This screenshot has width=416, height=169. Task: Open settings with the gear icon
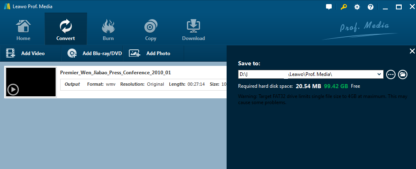[357, 7]
